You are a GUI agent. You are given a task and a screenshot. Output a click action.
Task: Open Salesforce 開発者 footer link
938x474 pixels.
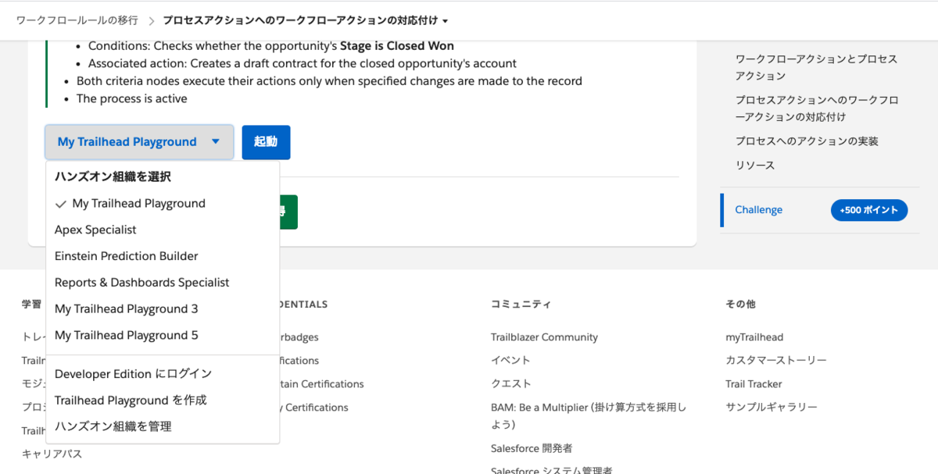[x=532, y=448]
